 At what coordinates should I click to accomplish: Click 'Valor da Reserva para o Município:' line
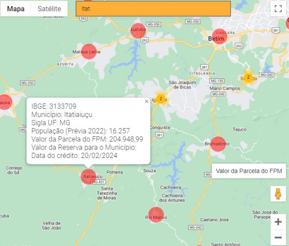pyautogui.click(x=84, y=148)
